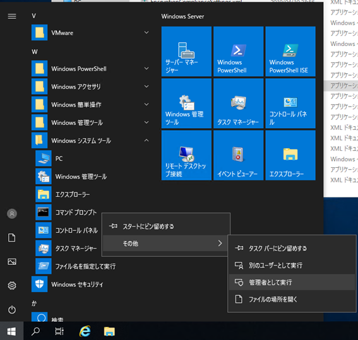This screenshot has height=340, width=358.
Task: Expand the Windows 簡単操作 folder
Action: click(92, 105)
